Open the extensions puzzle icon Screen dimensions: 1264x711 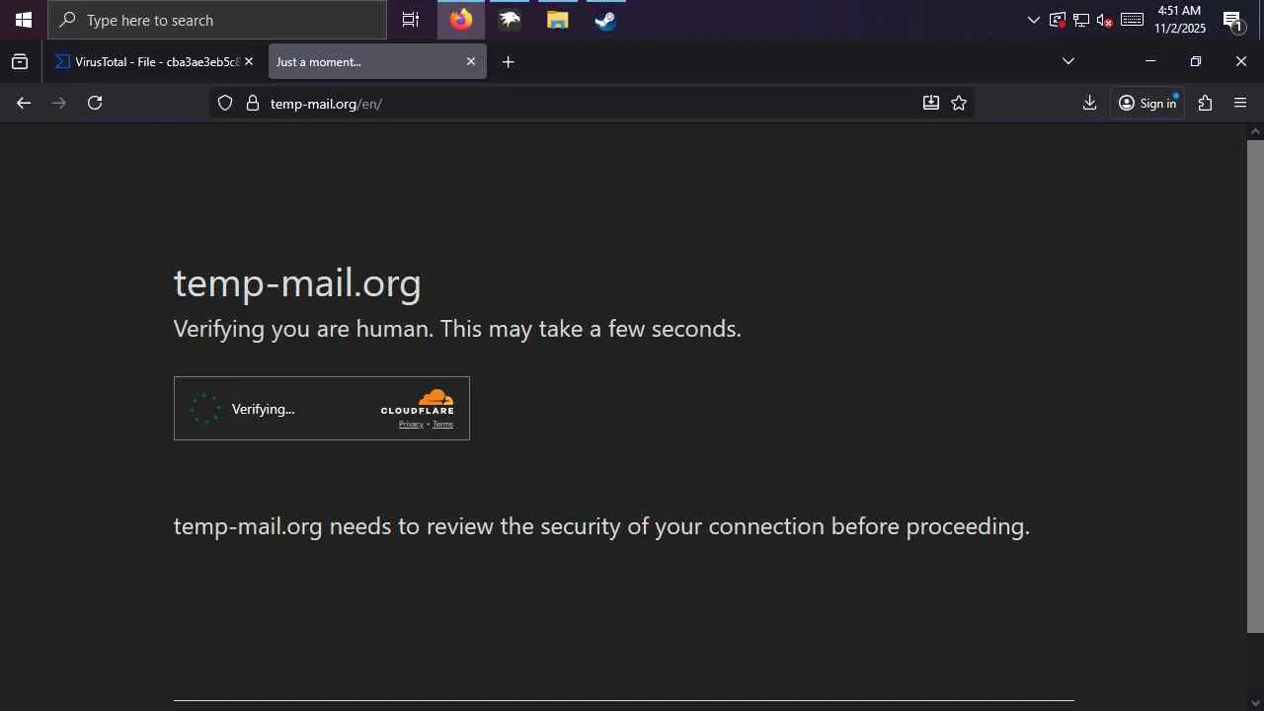click(1205, 103)
